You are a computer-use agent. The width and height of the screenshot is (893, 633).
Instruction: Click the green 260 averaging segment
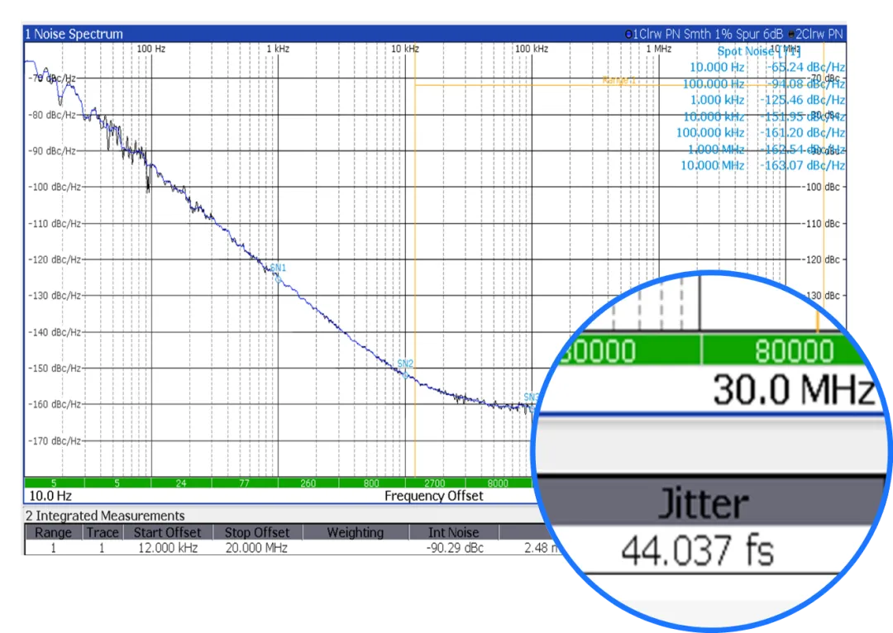308,483
